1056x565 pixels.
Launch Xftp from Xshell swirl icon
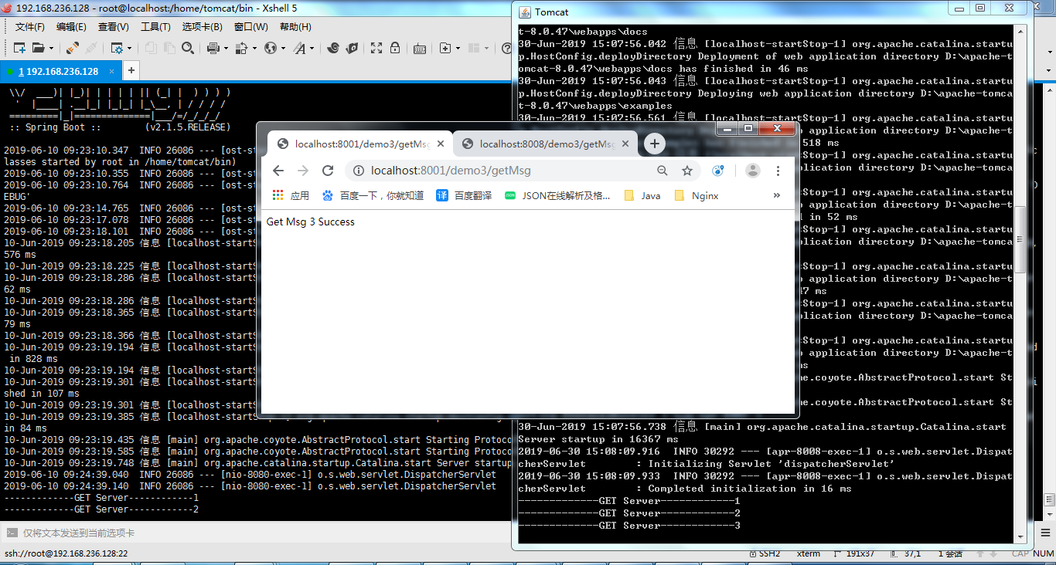point(333,48)
